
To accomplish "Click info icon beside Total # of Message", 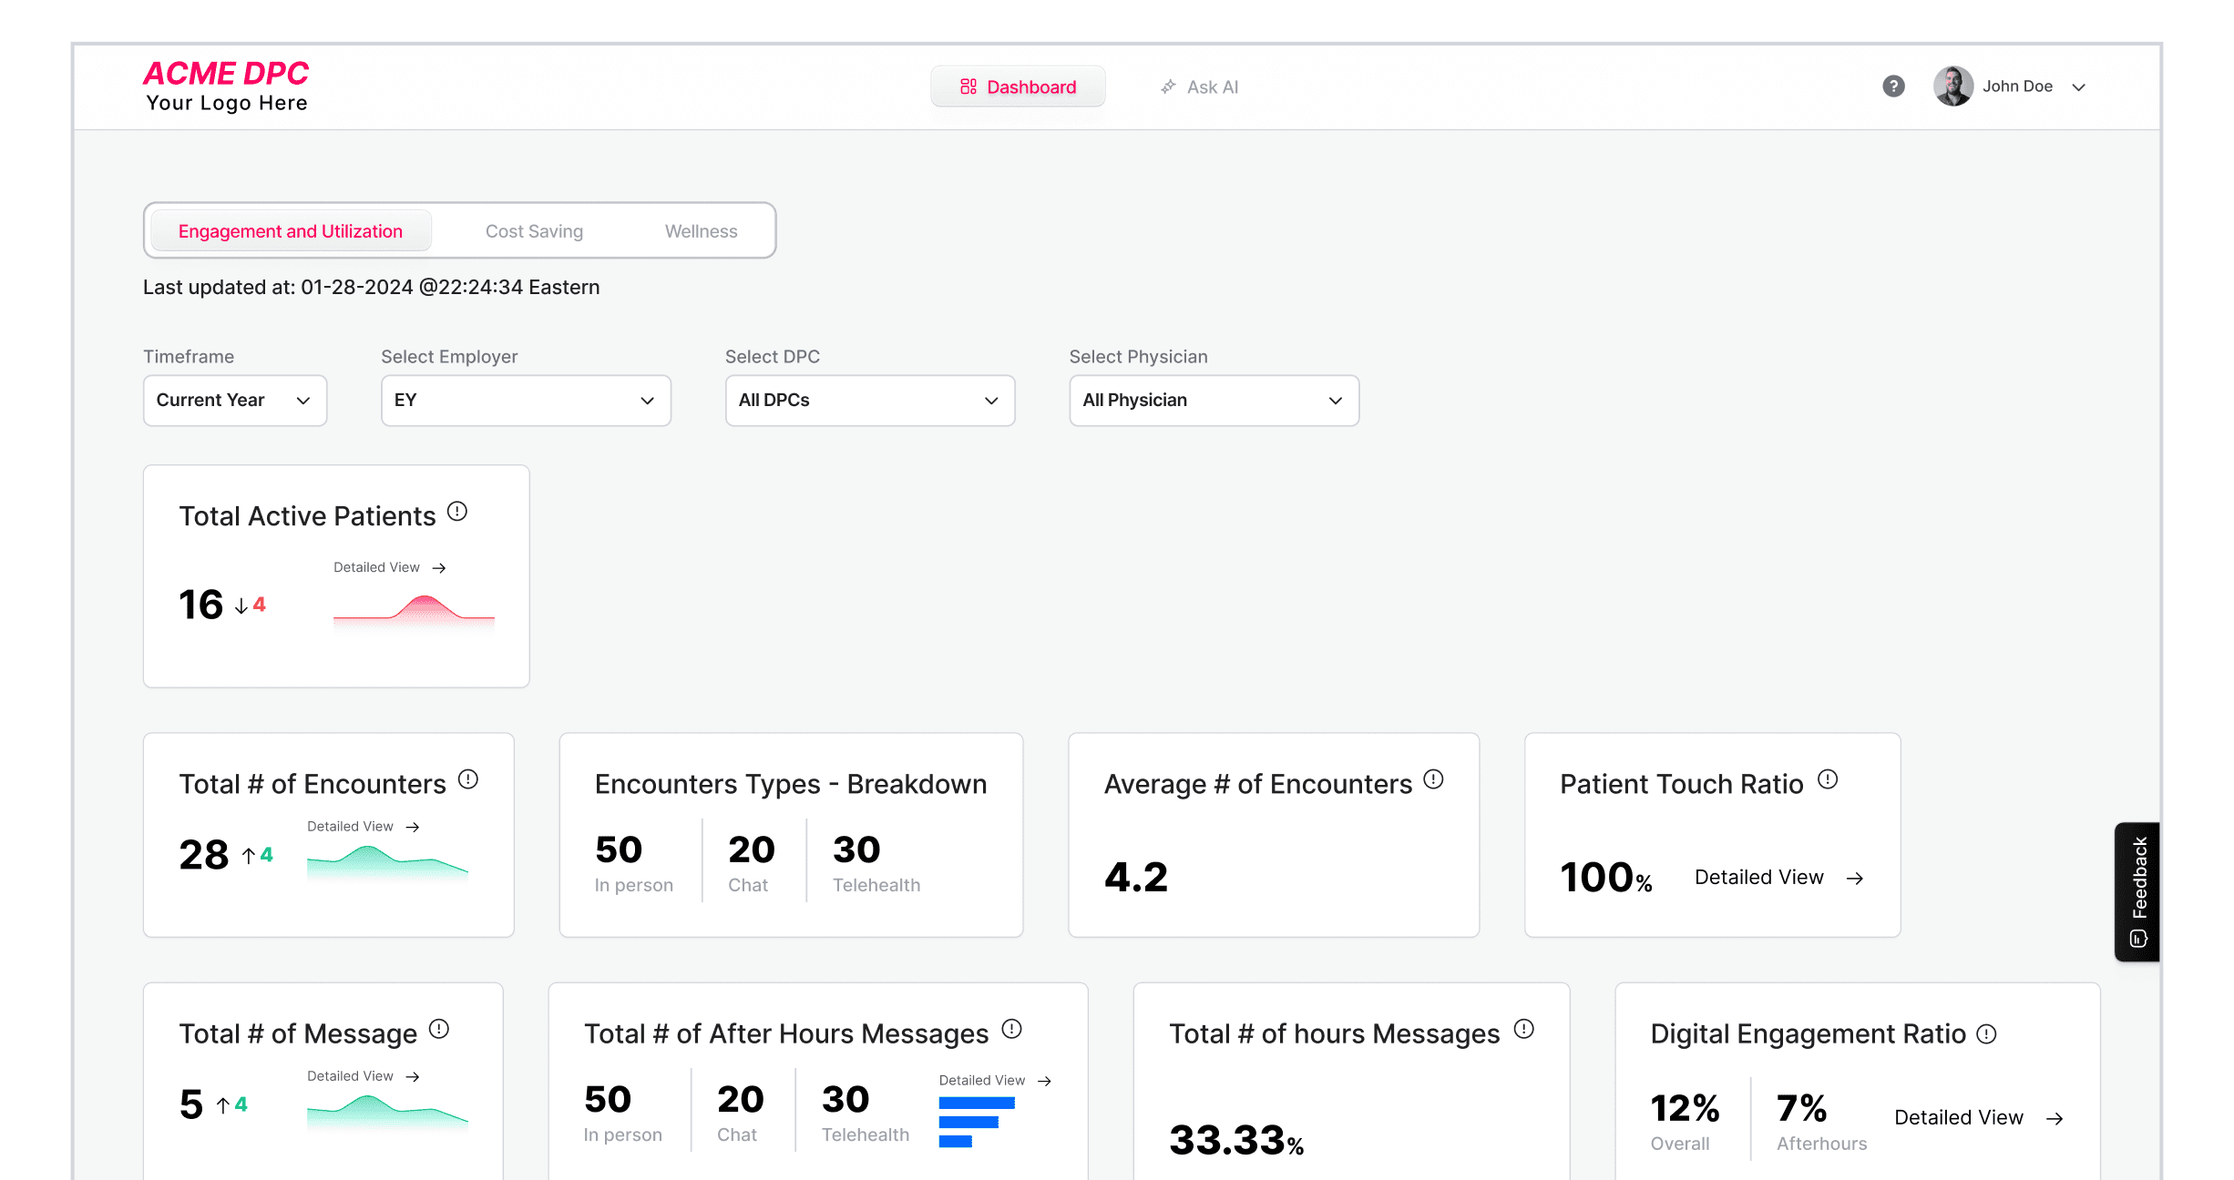I will tap(439, 1029).
